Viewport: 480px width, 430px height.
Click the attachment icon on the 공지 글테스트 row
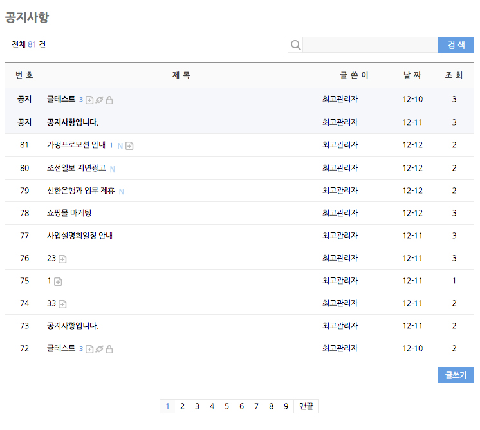pos(89,100)
